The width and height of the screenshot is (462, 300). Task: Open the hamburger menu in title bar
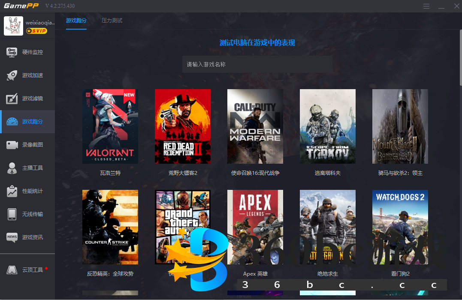426,6
